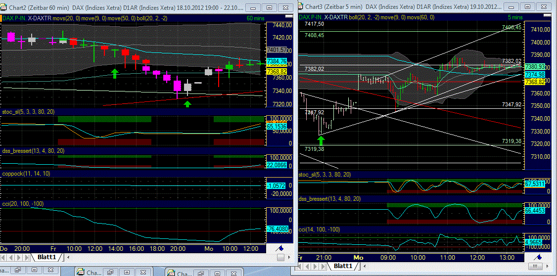Image resolution: width=557 pixels, height=276 pixels.
Task: Click the 7374,98 price tag in Chart3
Action: click(x=534, y=74)
